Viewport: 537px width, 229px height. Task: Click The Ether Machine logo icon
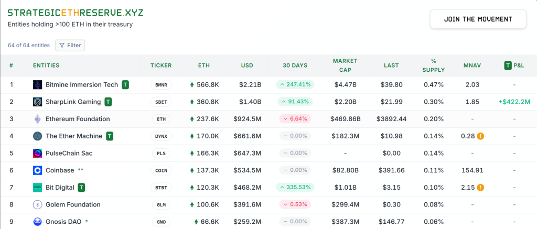pyautogui.click(x=37, y=136)
